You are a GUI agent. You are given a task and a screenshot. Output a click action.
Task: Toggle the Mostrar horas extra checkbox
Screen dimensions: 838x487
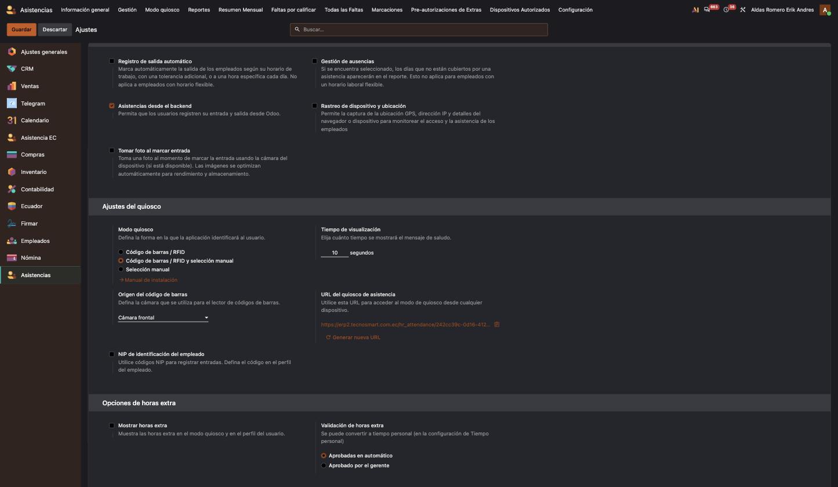(x=112, y=426)
